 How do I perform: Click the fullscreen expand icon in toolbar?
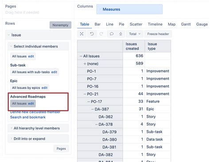click(82, 34)
